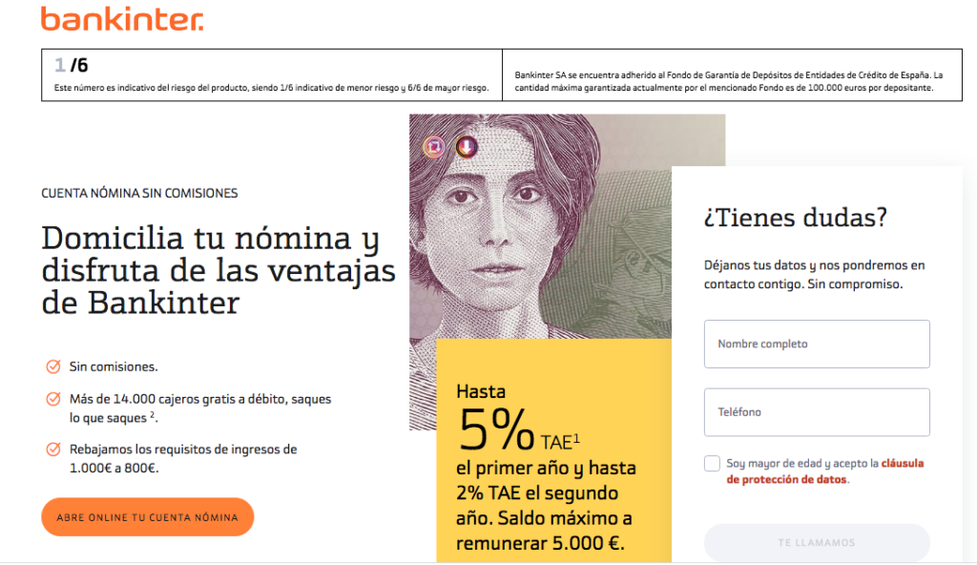The width and height of the screenshot is (977, 565).
Task: Click the Te llamamos button
Action: coord(817,542)
